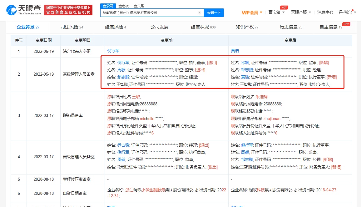Click the 序号 column header
This screenshot has height=207, width=361.
tap(19, 40)
